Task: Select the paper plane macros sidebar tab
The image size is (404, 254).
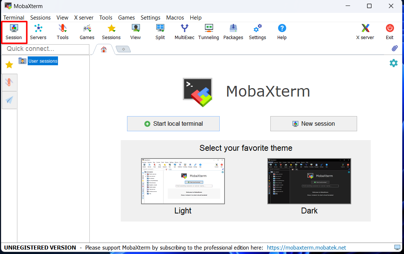Action: [9, 100]
